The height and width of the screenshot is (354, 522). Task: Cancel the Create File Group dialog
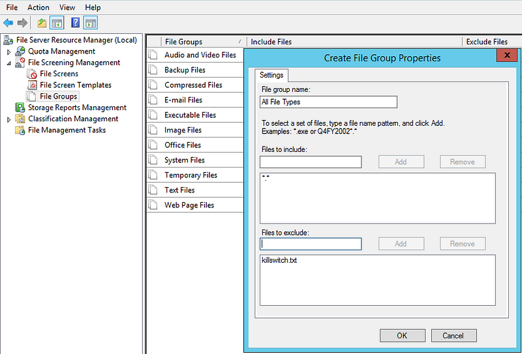(x=453, y=335)
